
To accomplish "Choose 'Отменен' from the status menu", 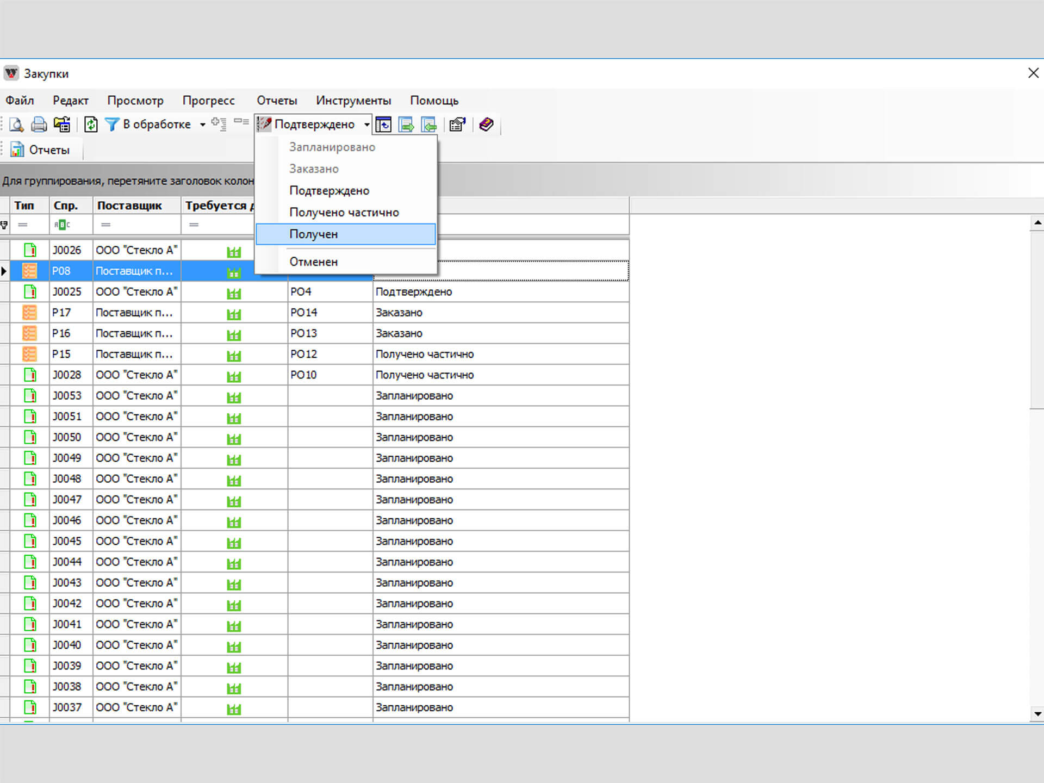I will point(313,262).
